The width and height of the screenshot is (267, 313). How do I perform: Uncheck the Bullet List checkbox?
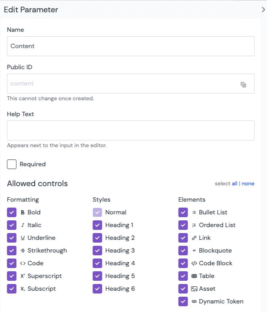click(x=183, y=212)
